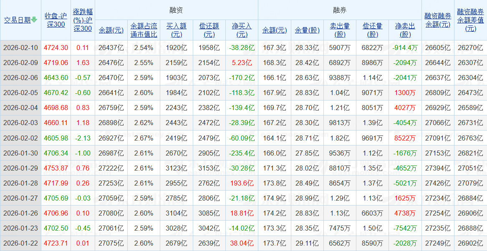Sort by the 交易日期 column header
Viewport: 487px width, 251px height.
18,20
